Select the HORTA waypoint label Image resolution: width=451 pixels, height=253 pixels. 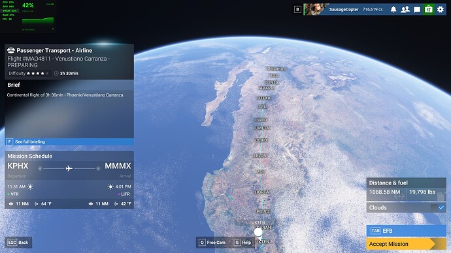(x=262, y=192)
